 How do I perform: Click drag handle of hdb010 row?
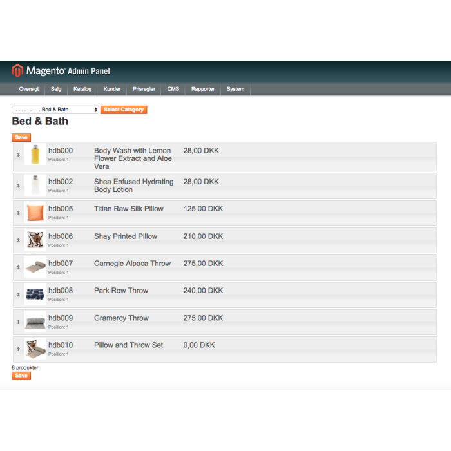point(18,349)
